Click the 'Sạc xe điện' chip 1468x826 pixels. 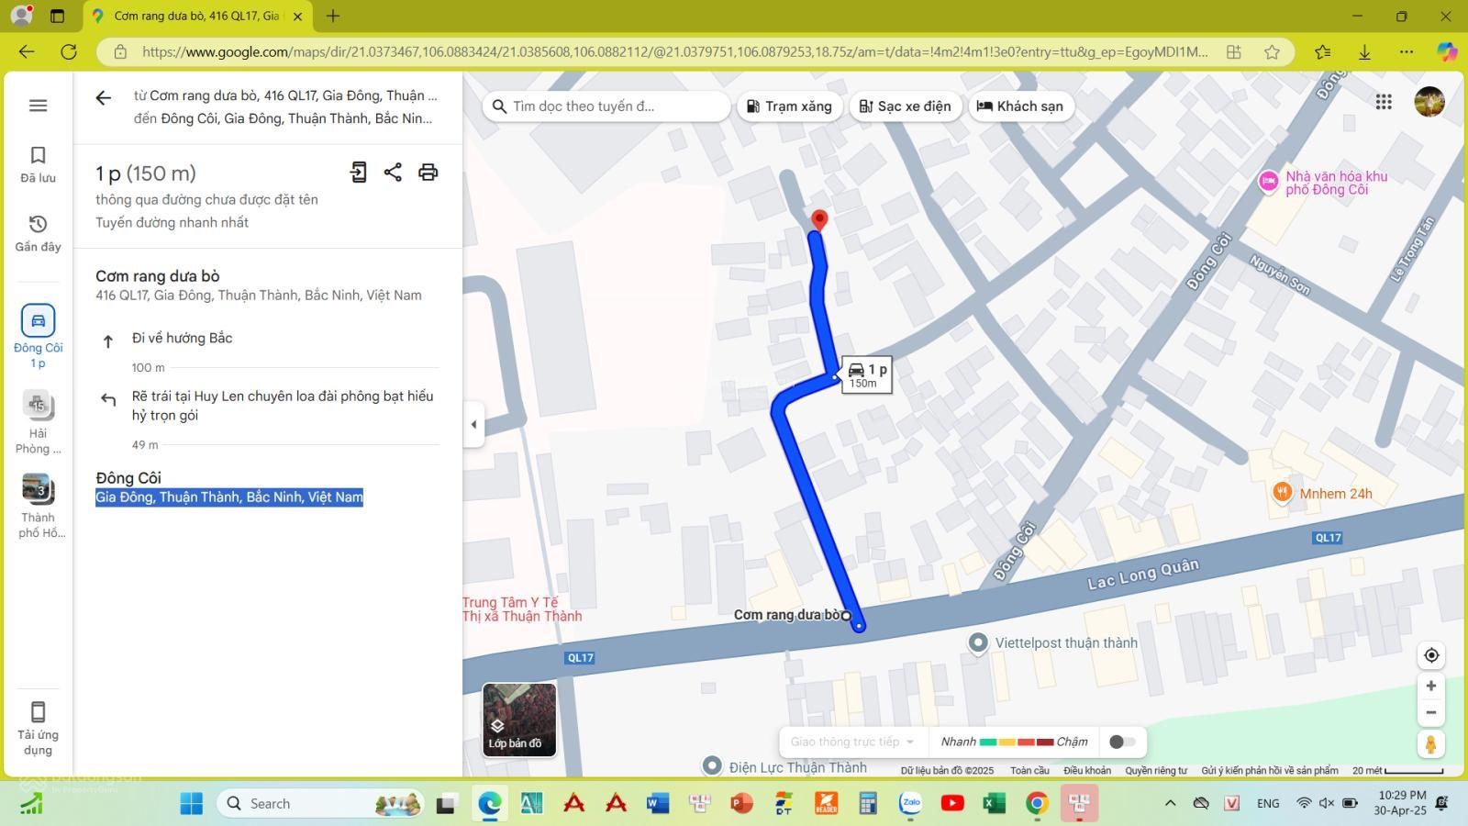(905, 106)
